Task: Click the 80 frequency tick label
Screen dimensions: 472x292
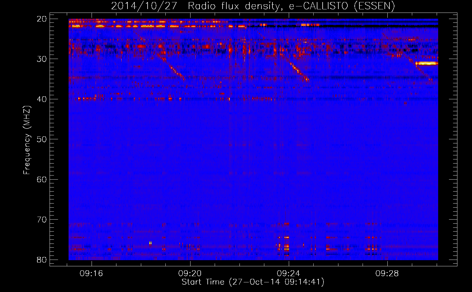Action: [x=42, y=260]
